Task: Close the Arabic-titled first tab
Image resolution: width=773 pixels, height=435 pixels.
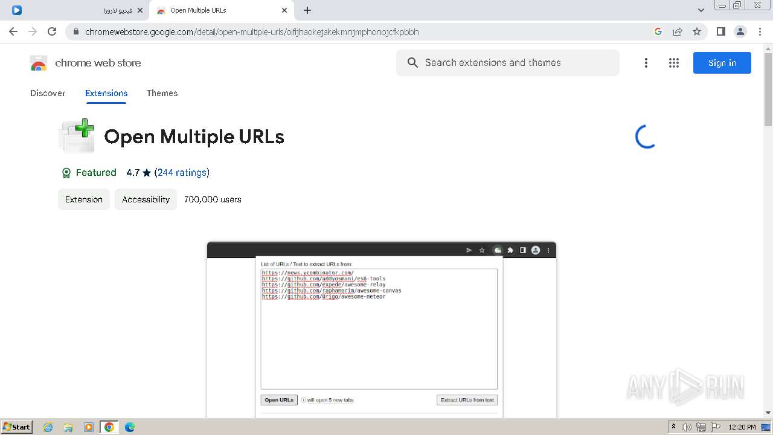Action: [140, 10]
